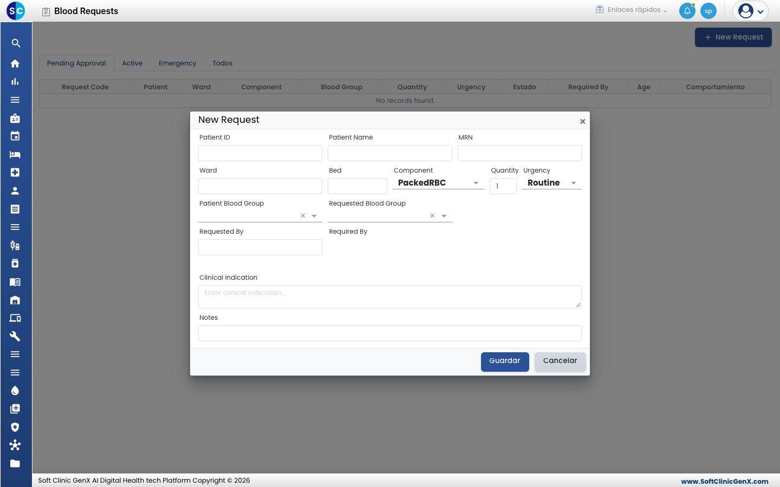780x487 pixels.
Task: Open the Emergency tab
Action: click(178, 63)
